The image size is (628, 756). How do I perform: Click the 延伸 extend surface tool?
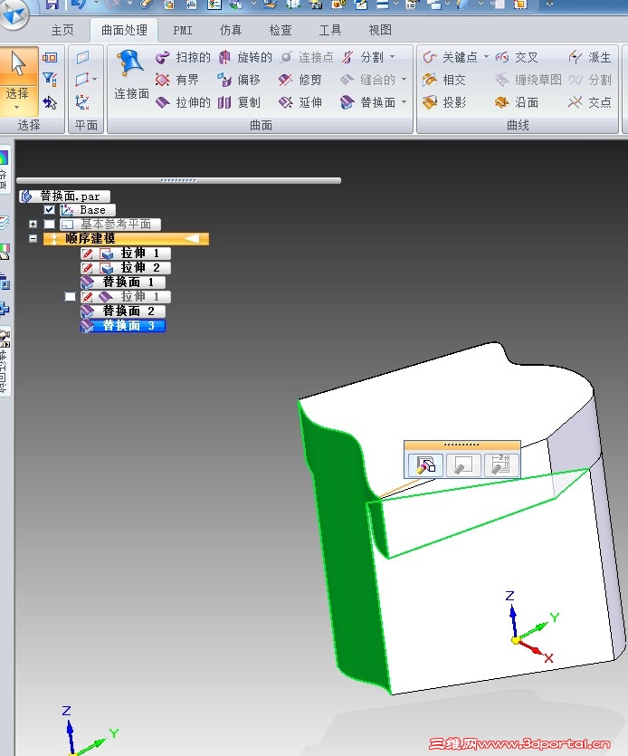tap(300, 102)
